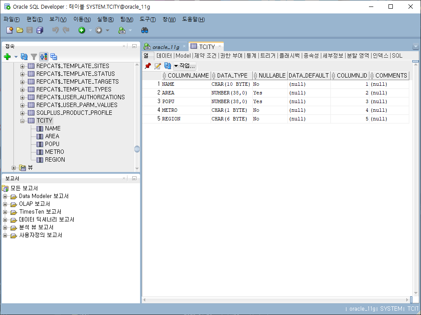Screen dimensions: 421x315
Task: Click the New file toolbar icon
Action: click(10, 30)
